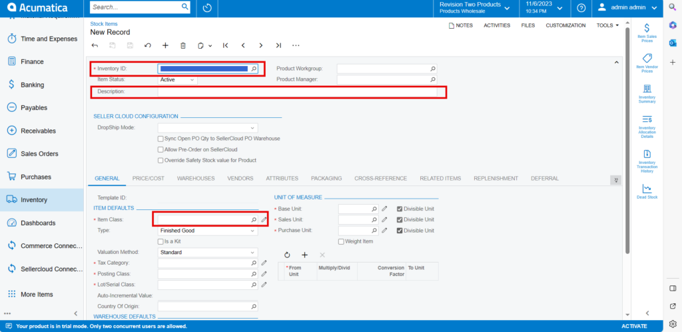Click the recent history clock icon

pyautogui.click(x=207, y=8)
